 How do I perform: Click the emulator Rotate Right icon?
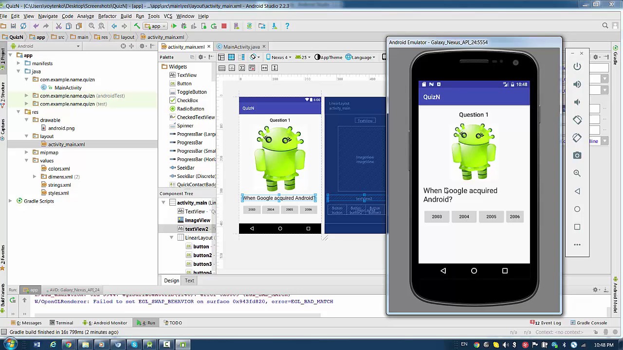(x=577, y=138)
